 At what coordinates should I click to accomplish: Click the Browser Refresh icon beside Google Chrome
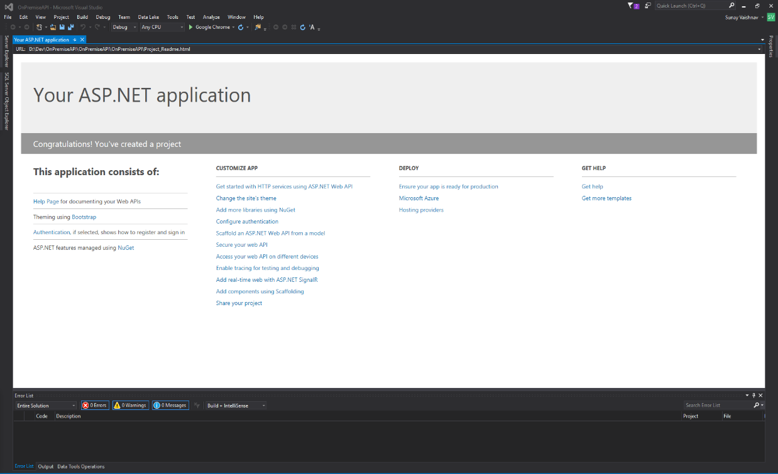click(x=241, y=28)
